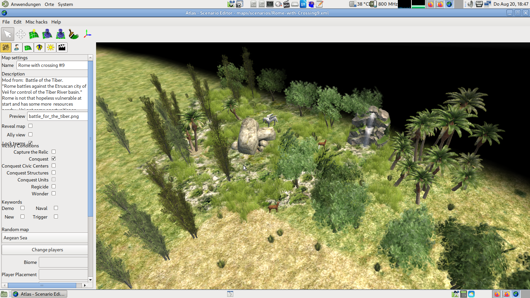This screenshot has width=530, height=298.
Task: Open the Help menu
Action: coord(56,22)
